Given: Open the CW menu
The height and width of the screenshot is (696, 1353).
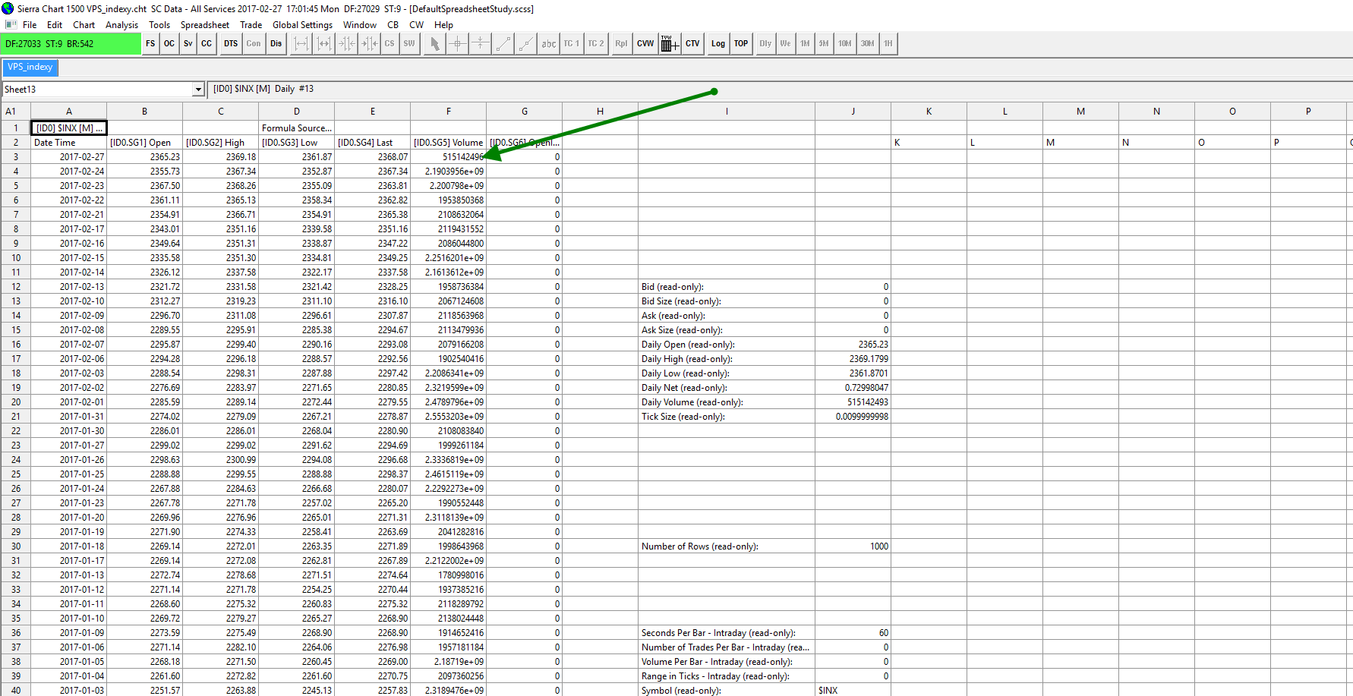Looking at the screenshot, I should (417, 25).
